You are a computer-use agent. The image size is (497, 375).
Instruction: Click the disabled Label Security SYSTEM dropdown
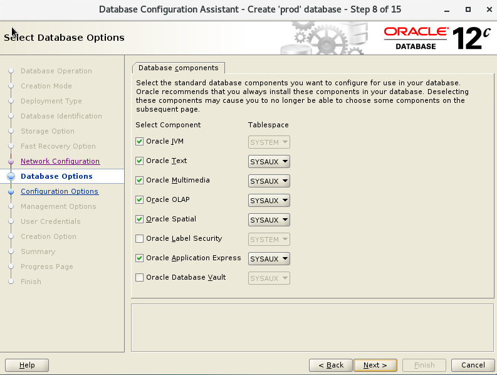(269, 239)
